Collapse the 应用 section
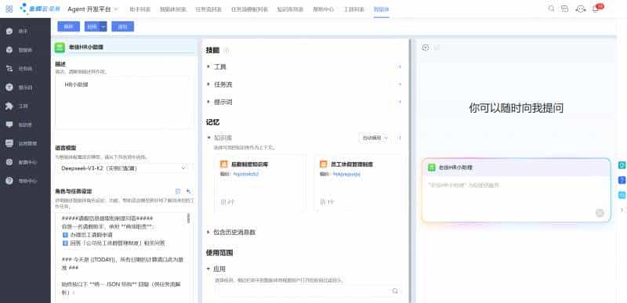This screenshot has height=303, width=627. tap(208, 269)
